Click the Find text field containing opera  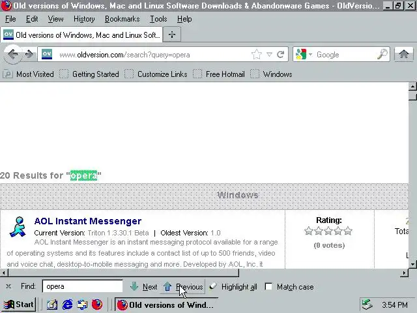(83, 286)
